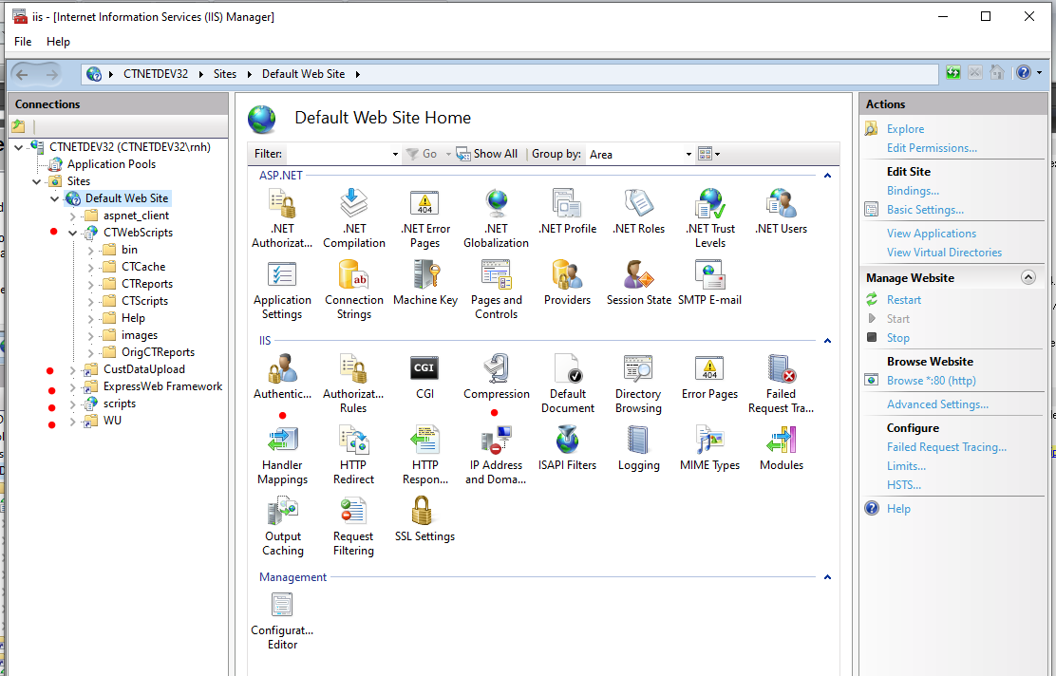1056x676 pixels.
Task: Collapse the IIS group section
Action: 828,341
